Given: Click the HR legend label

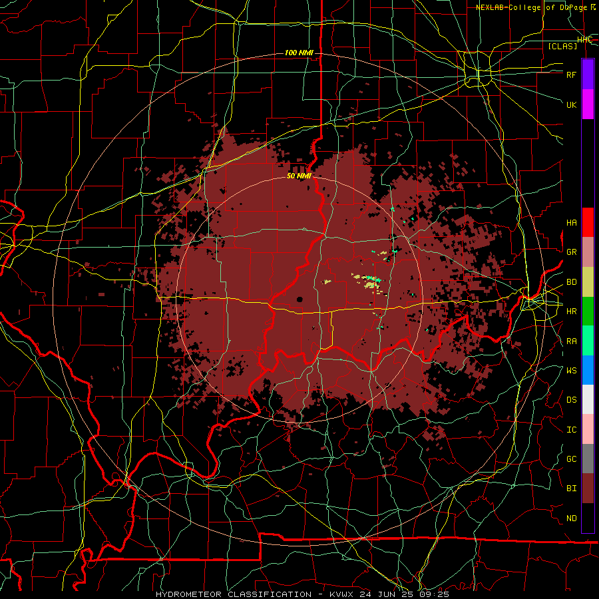Looking at the screenshot, I should [571, 311].
